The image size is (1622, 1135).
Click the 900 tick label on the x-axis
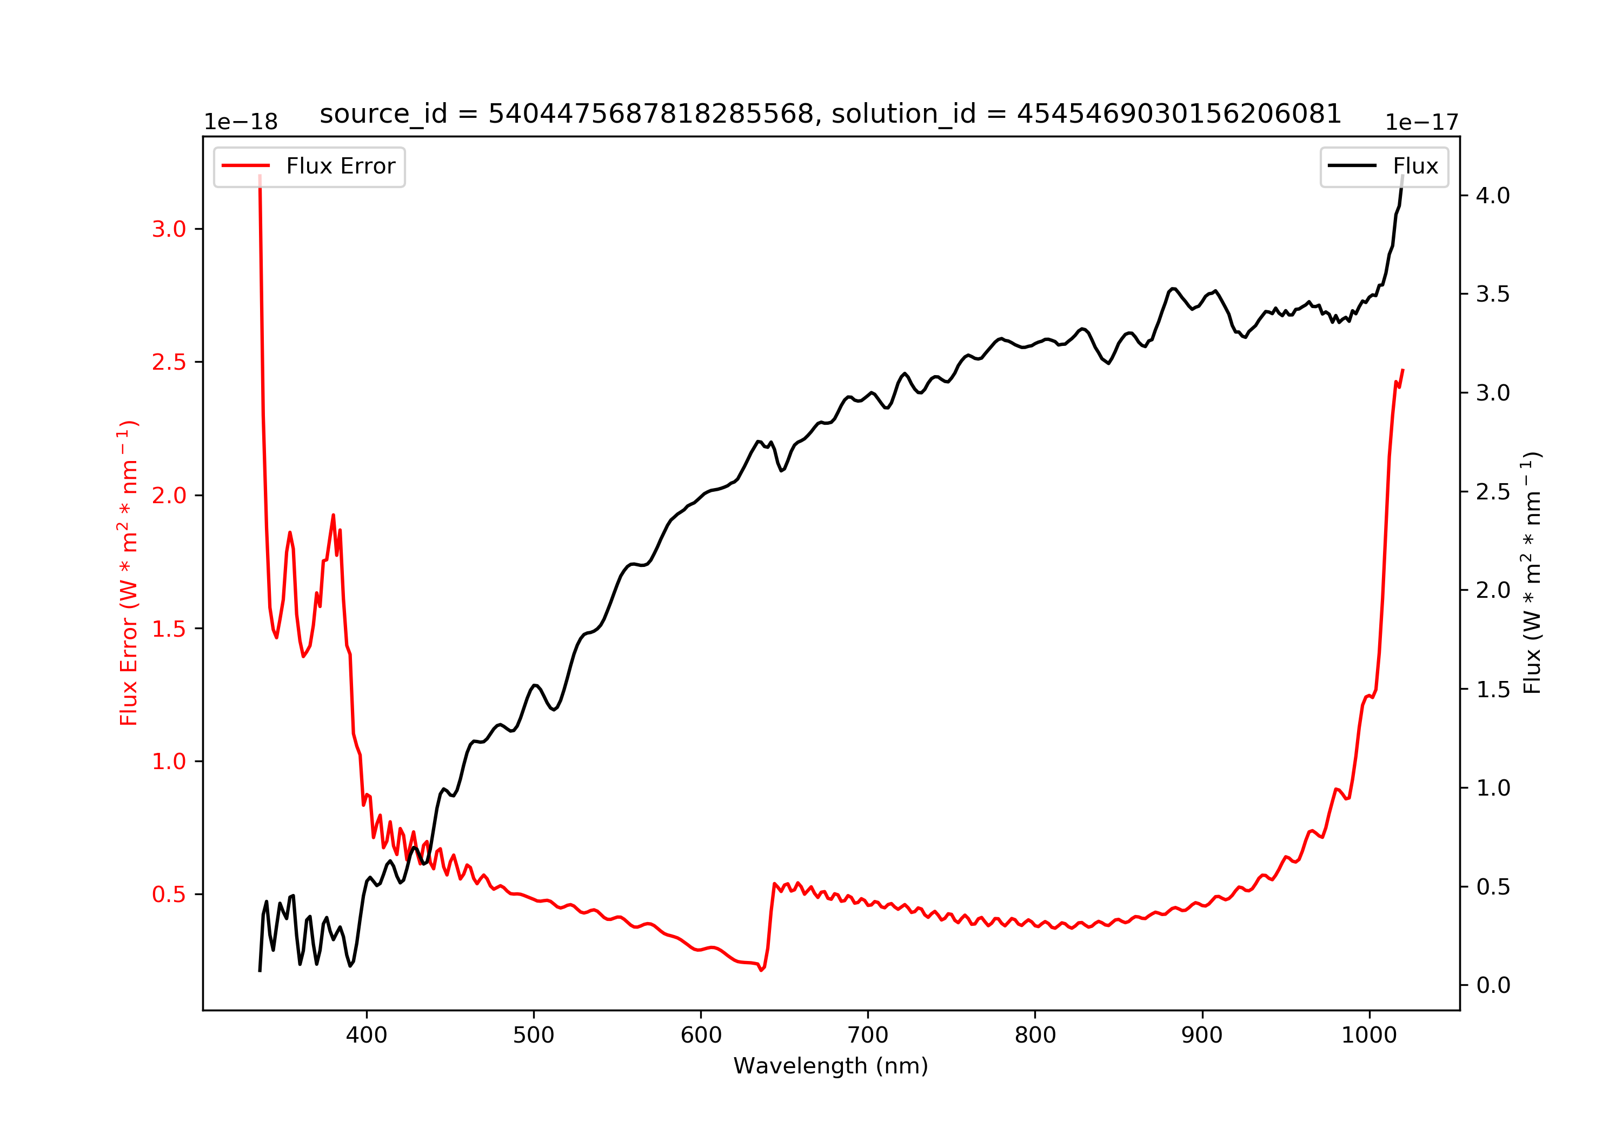pos(1202,1036)
